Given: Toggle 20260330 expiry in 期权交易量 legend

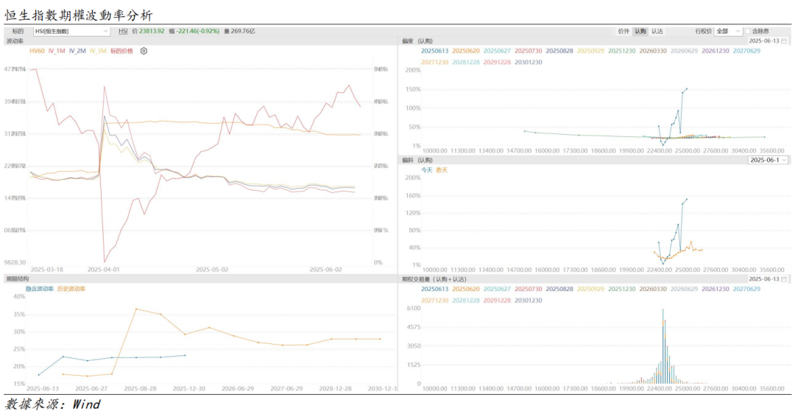Looking at the screenshot, I should coord(653,289).
